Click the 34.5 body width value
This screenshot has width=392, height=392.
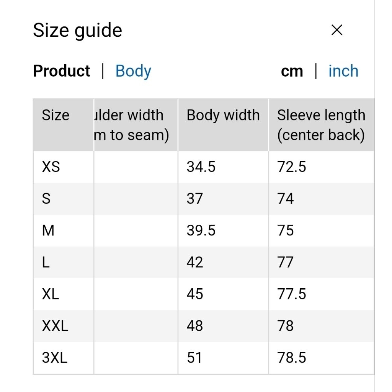(x=201, y=167)
